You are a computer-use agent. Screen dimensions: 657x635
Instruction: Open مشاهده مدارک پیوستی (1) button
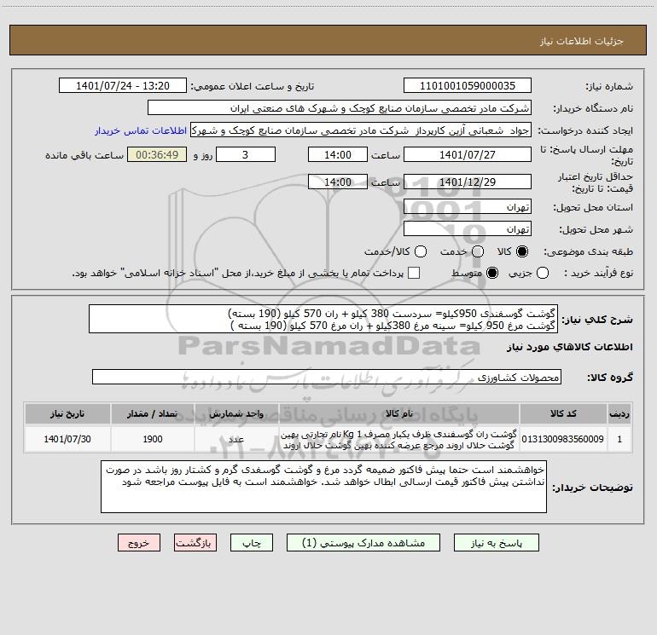coord(363,543)
